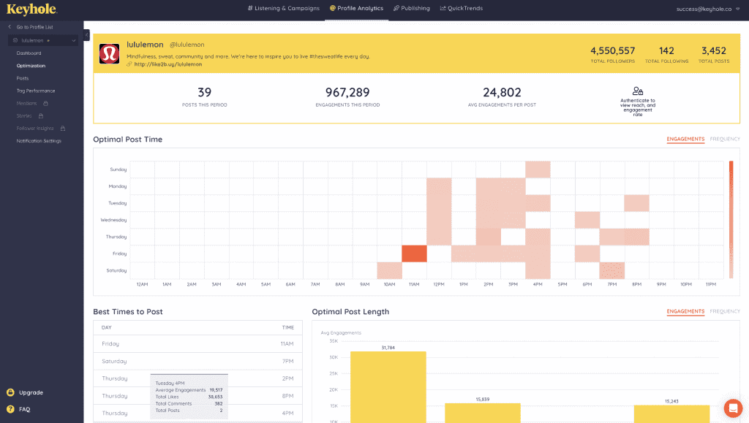This screenshot has width=749, height=423.
Task: Click the back arrow beside Go to Profile List
Action: click(10, 27)
